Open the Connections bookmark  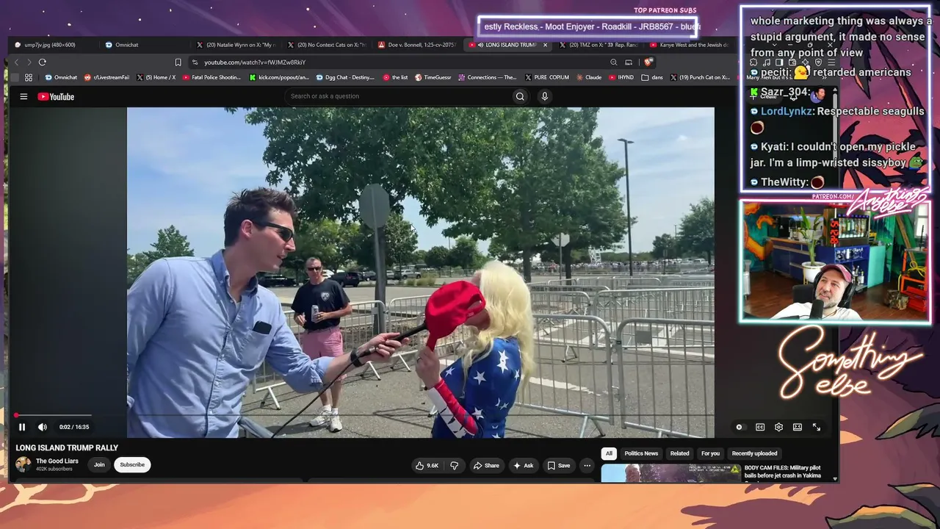click(487, 77)
